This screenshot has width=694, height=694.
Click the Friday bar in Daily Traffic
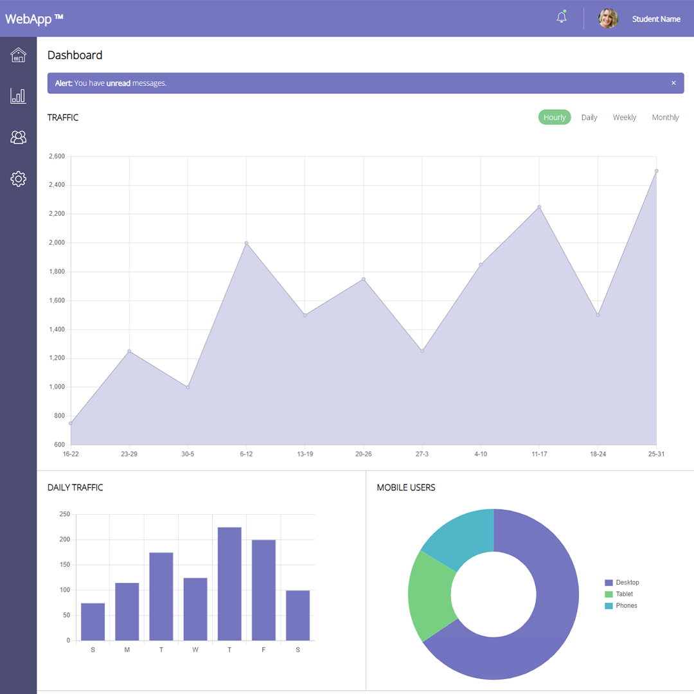(x=263, y=590)
